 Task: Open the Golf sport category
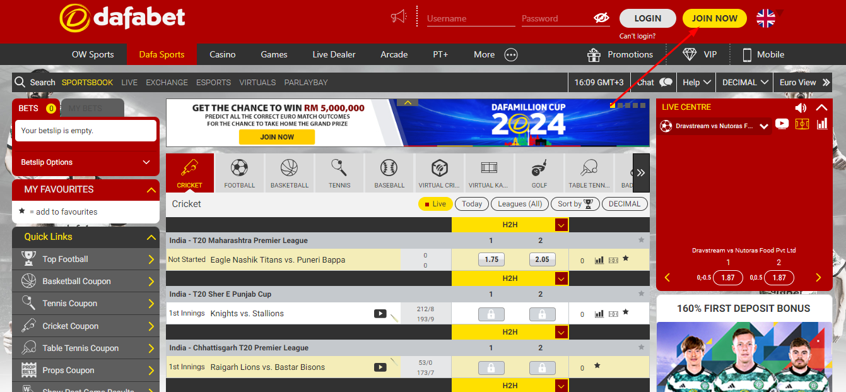point(539,172)
